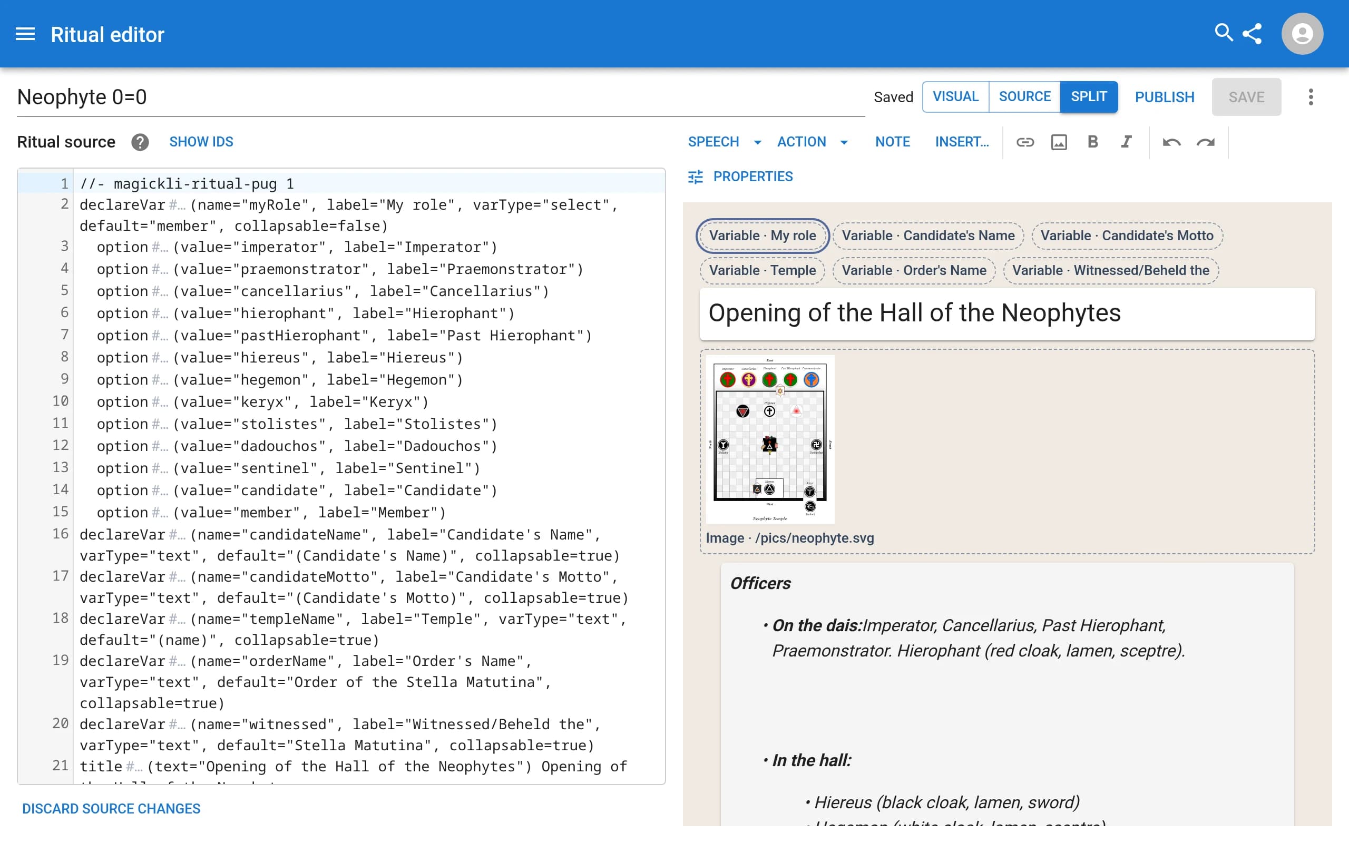1349x843 pixels.
Task: Select Variable · Temple chip
Action: pyautogui.click(x=762, y=270)
